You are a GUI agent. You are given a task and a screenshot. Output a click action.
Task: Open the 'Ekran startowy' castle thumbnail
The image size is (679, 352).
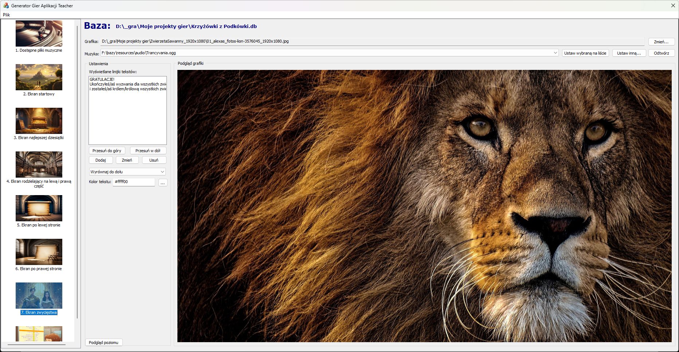[39, 77]
